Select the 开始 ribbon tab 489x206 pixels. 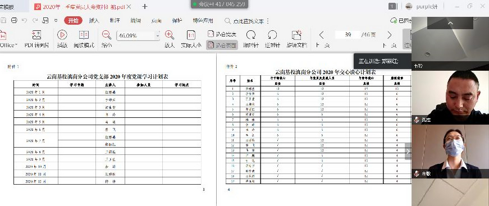pos(74,21)
